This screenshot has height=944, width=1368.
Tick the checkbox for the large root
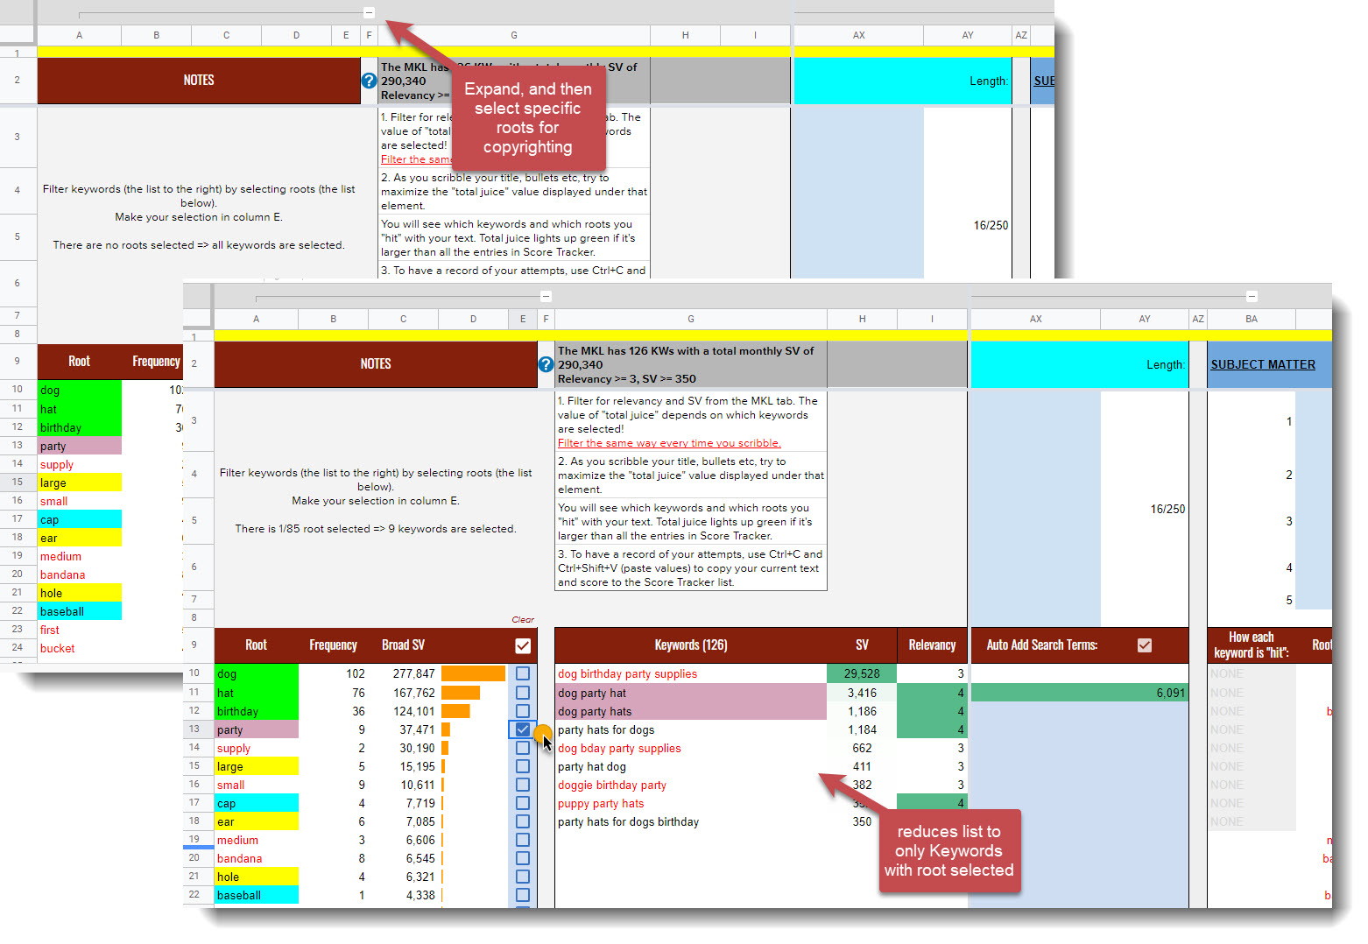pos(523,766)
